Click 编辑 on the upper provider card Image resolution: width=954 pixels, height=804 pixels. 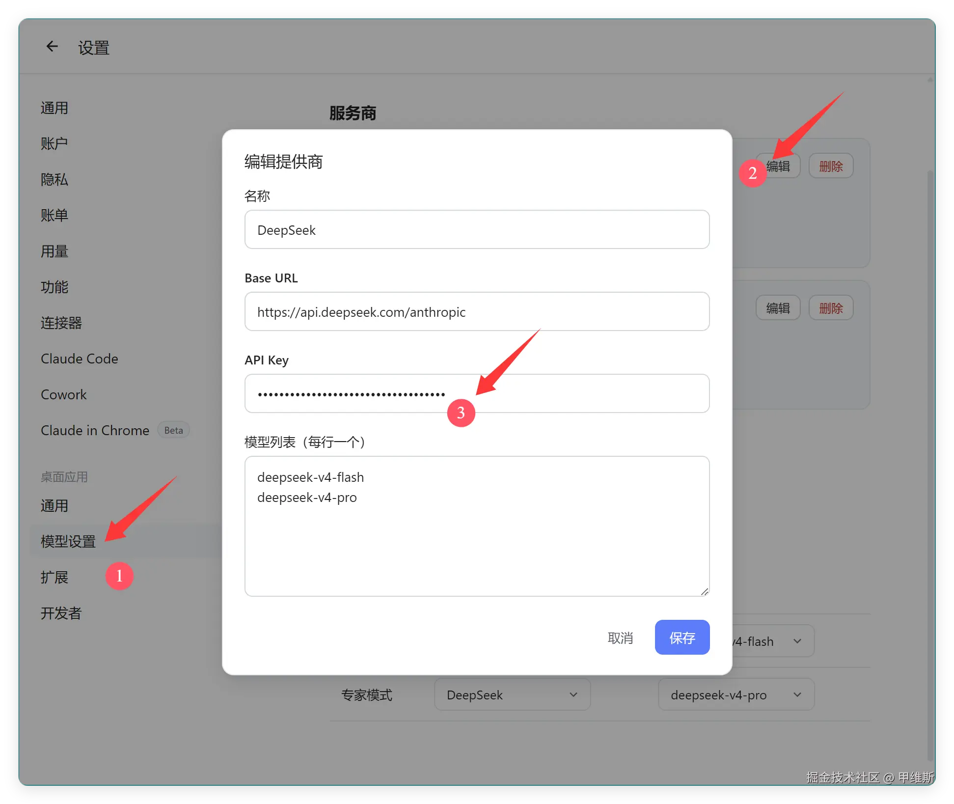[778, 166]
